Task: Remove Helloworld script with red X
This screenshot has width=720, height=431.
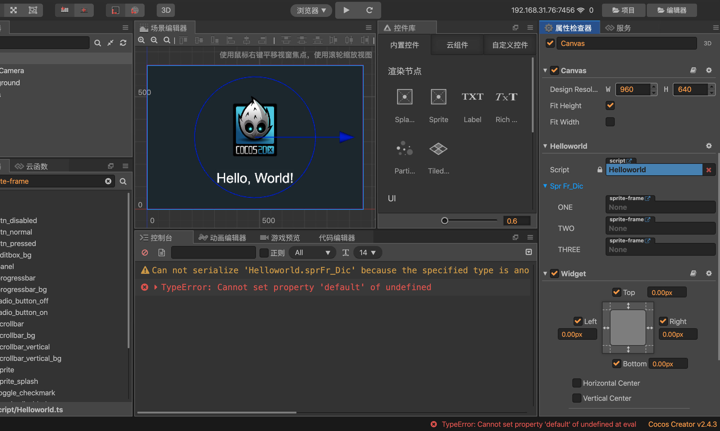Action: point(709,170)
